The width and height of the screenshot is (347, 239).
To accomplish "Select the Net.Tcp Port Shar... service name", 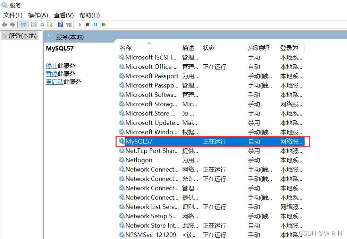I will point(152,151).
